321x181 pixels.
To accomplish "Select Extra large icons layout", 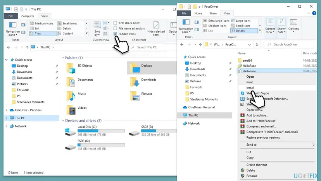I will tap(216, 21).
